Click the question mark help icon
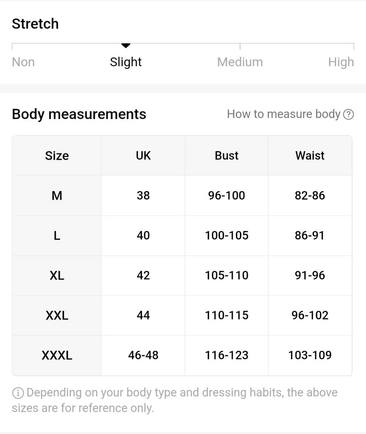Screen dimensions: 366x434 [348, 115]
